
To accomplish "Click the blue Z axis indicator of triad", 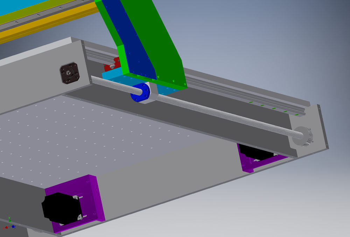I will point(13,227).
